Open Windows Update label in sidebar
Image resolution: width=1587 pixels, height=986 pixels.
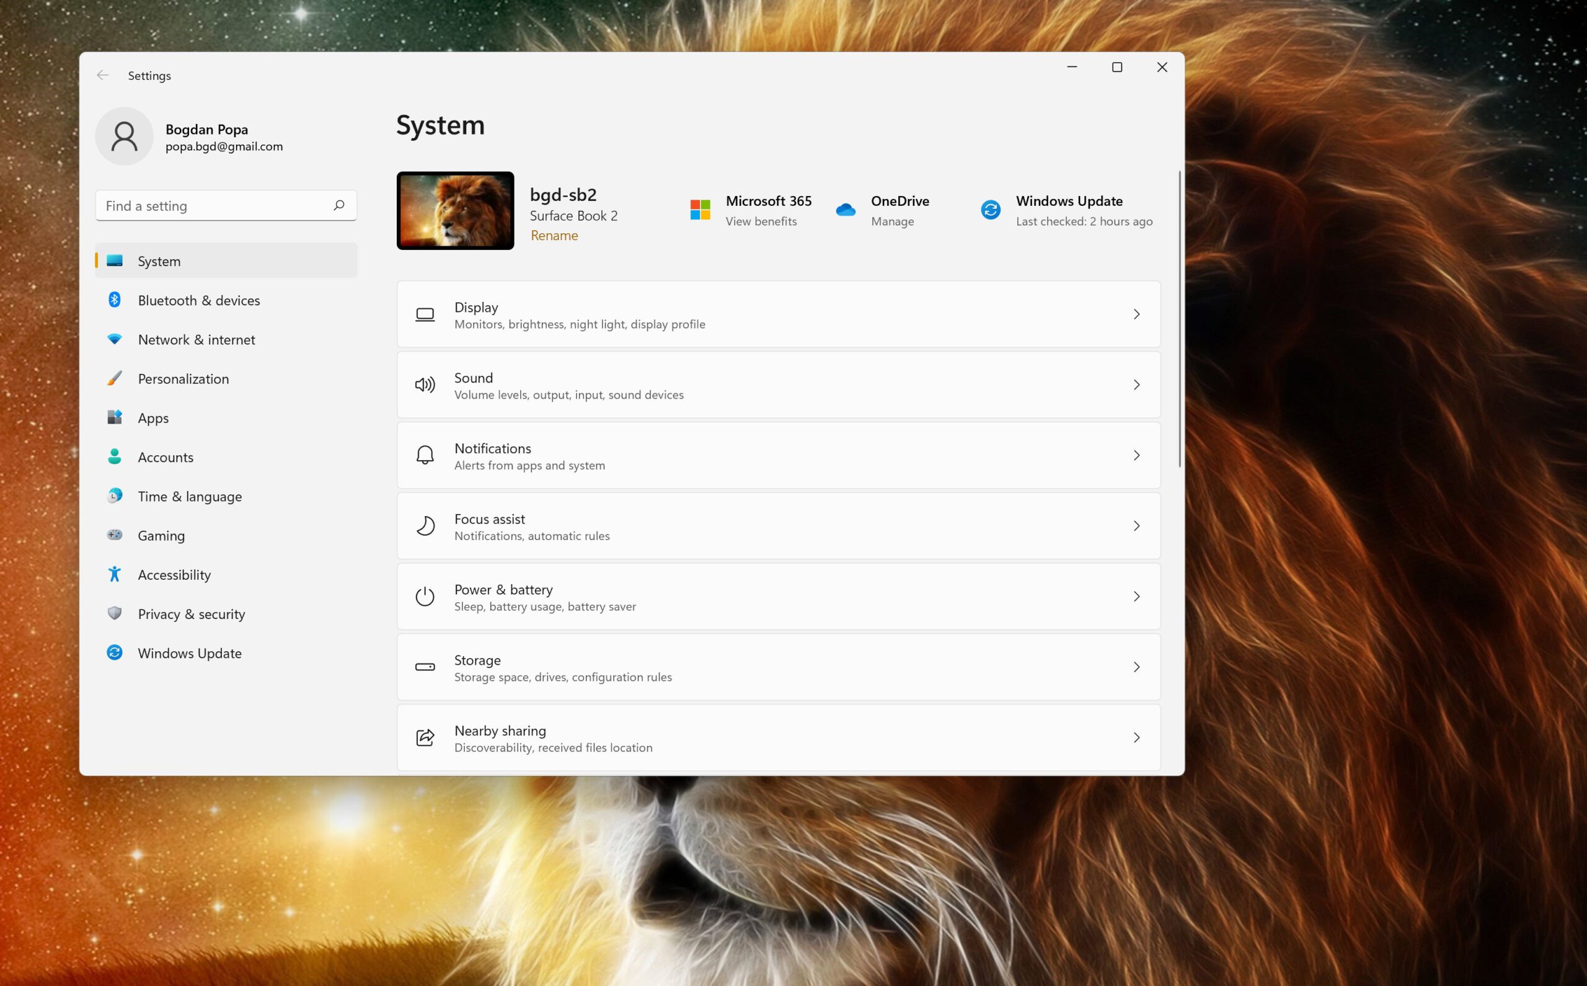click(190, 653)
